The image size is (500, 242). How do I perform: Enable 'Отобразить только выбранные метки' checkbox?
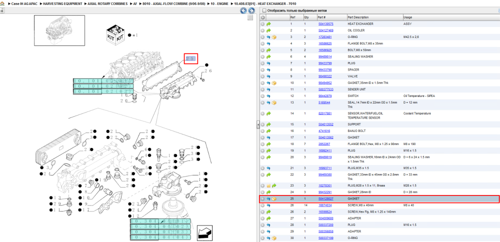[x=263, y=10]
